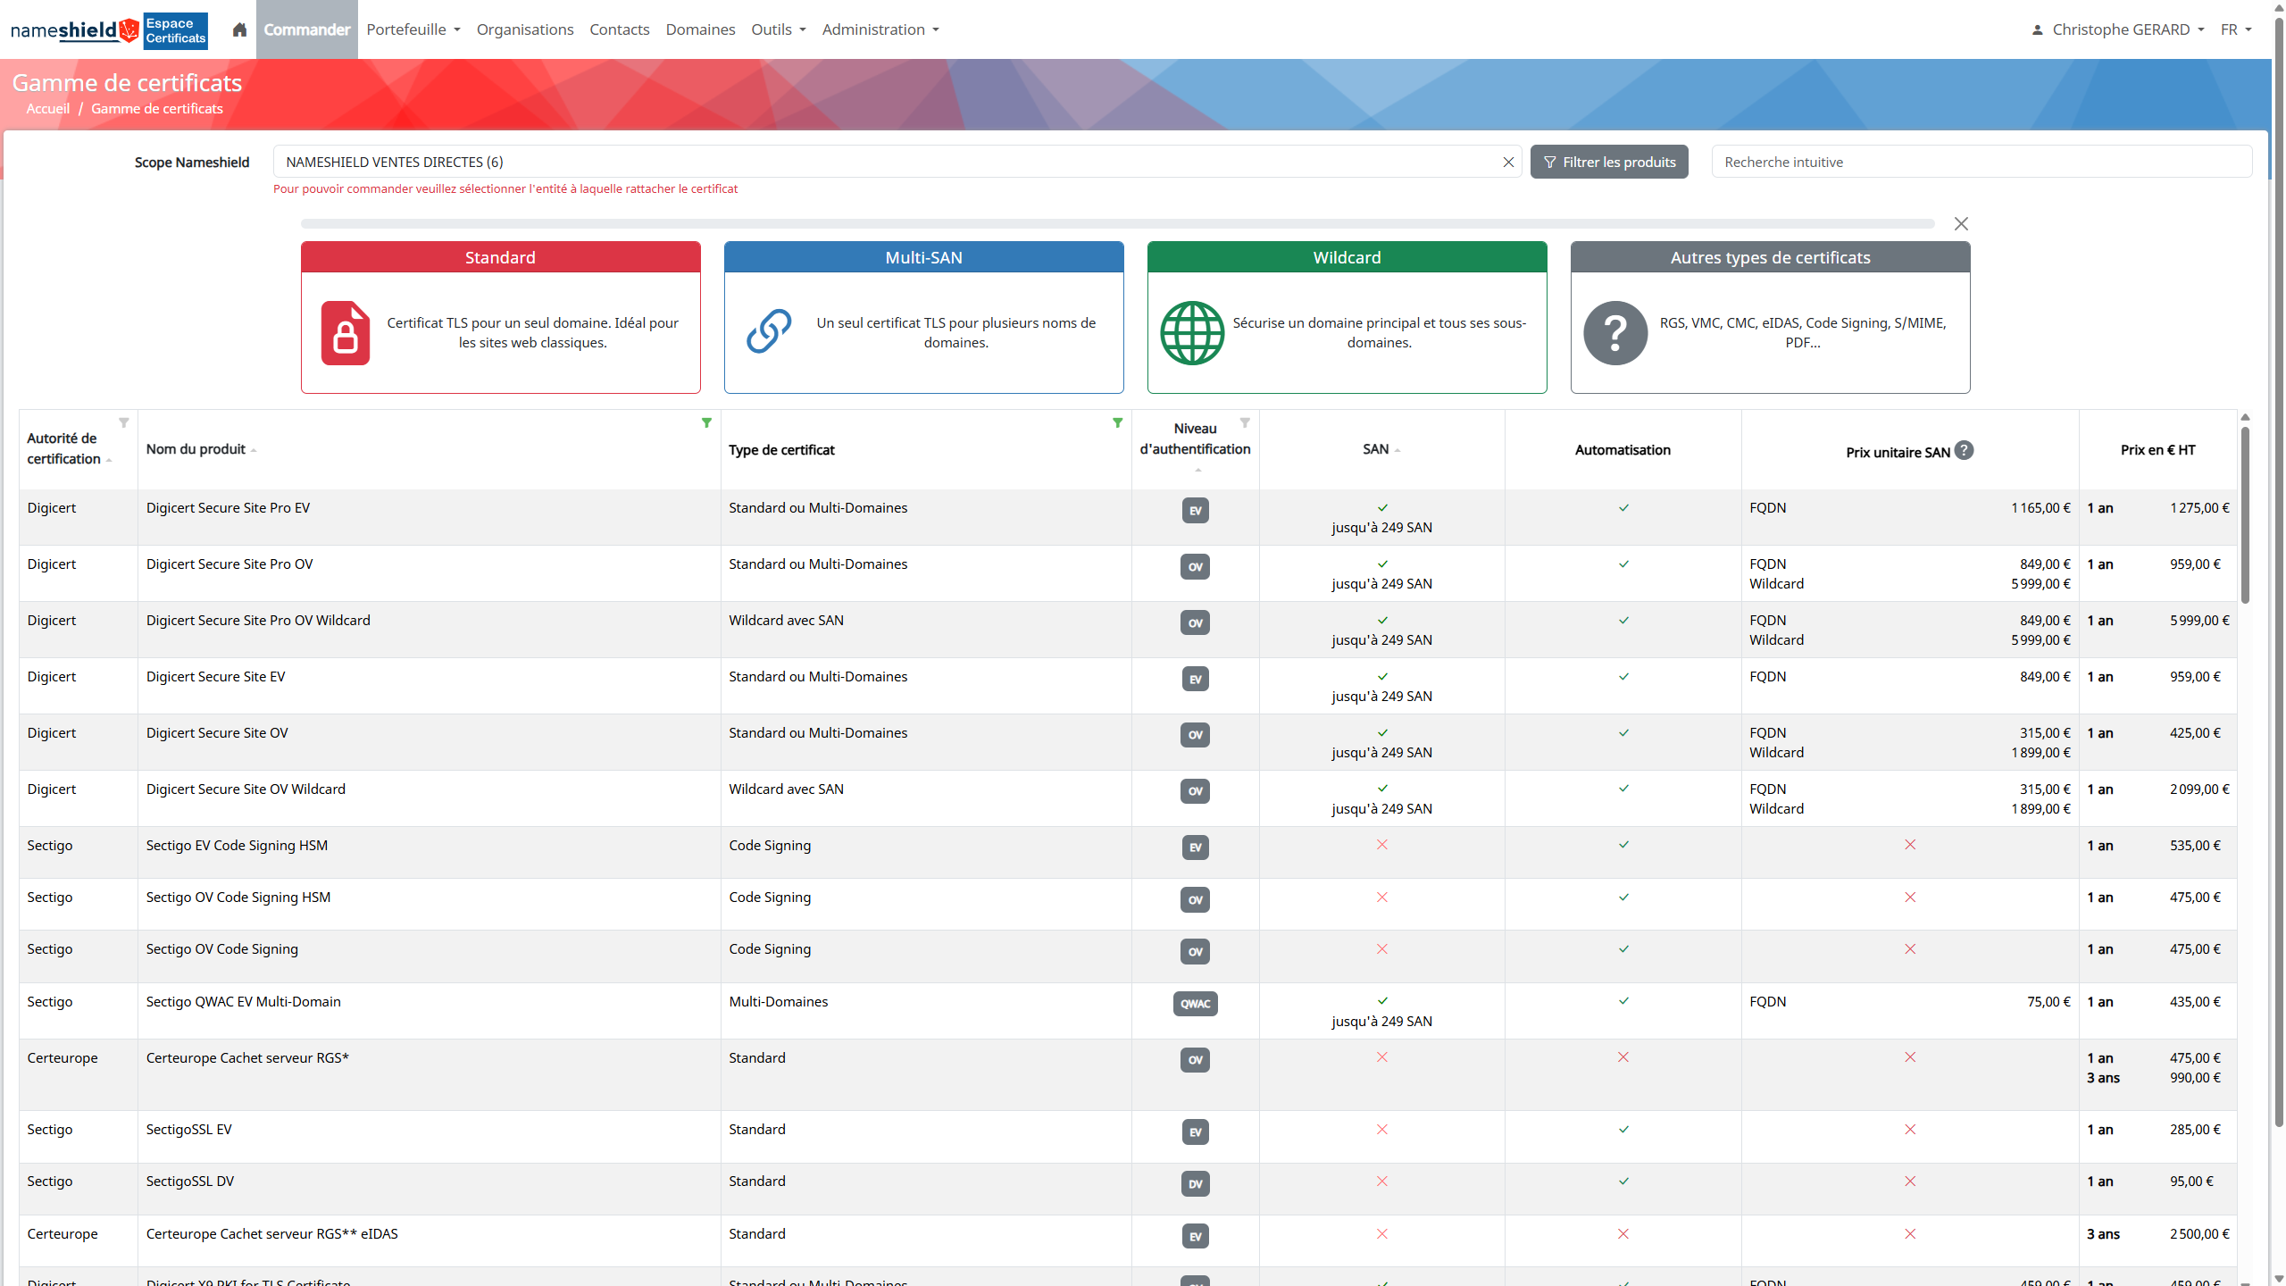Expand the Administration menu
Screen dimensions: 2286x1286
click(880, 29)
